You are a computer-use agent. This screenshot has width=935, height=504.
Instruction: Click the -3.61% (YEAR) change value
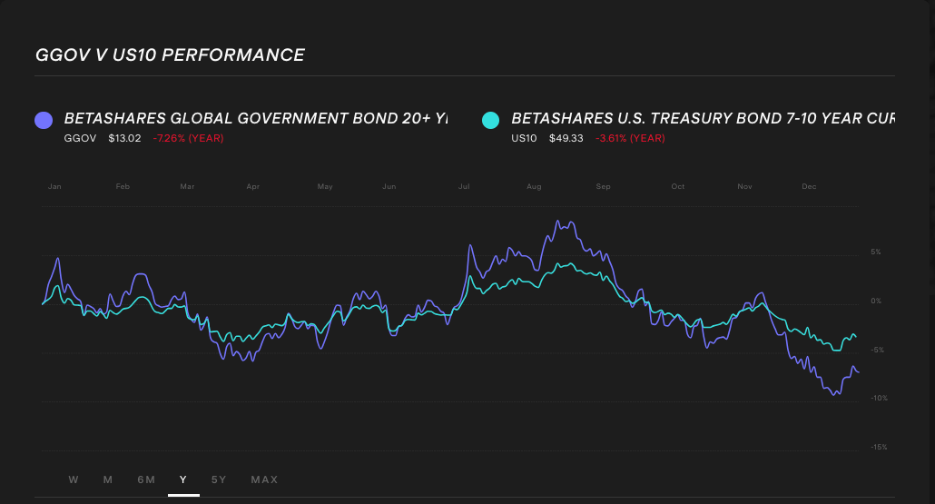coord(630,138)
